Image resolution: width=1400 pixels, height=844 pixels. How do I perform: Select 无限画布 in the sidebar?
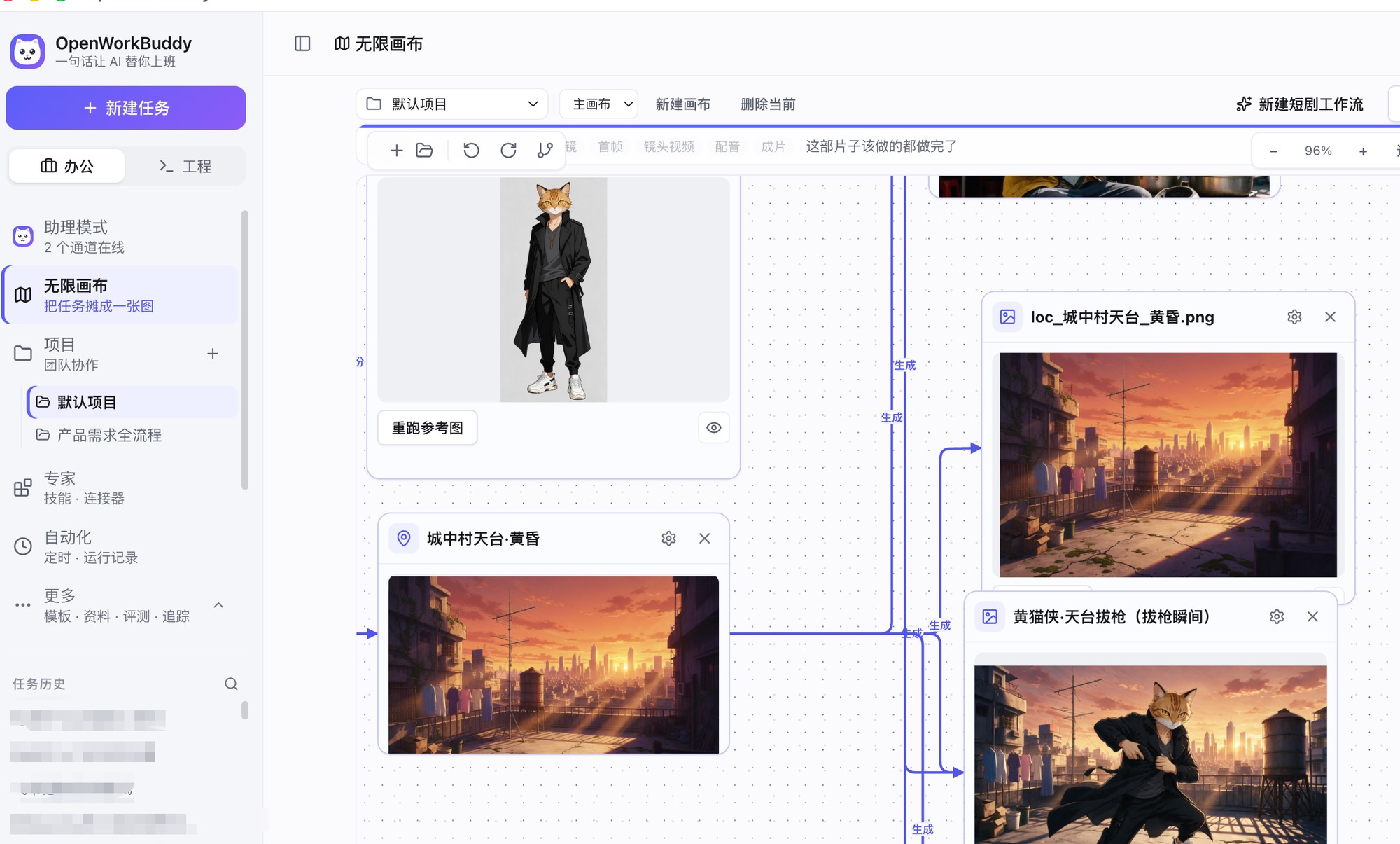point(120,295)
